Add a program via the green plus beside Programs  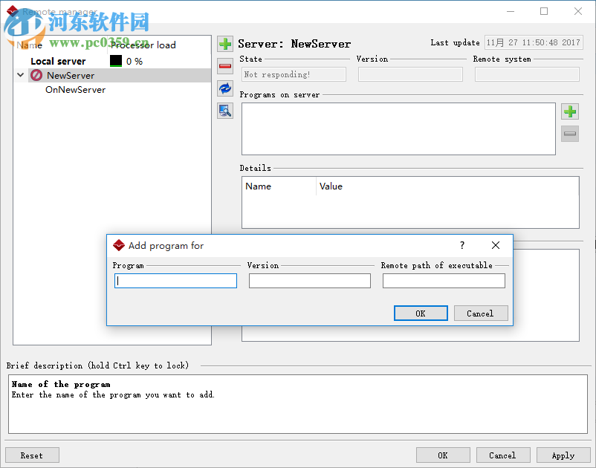coord(569,111)
